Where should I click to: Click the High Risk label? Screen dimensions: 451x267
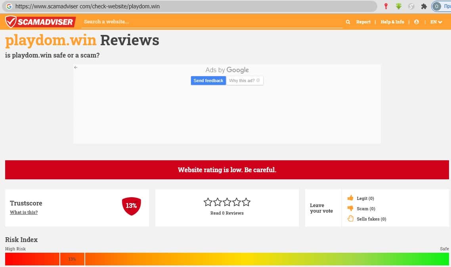[x=15, y=249]
